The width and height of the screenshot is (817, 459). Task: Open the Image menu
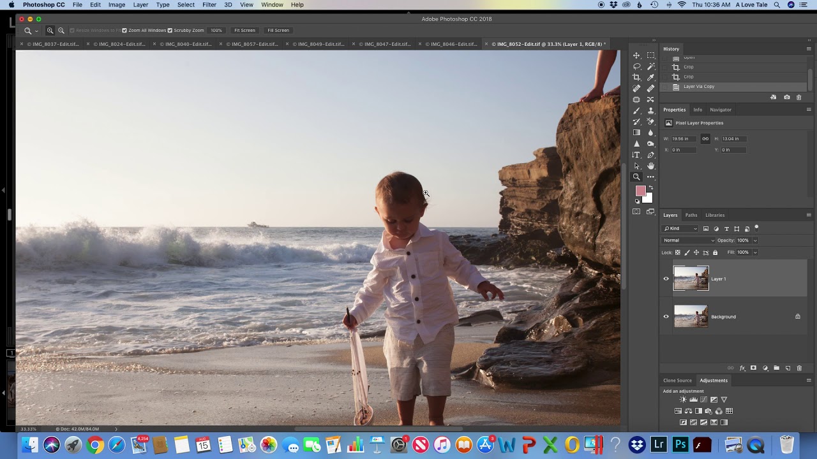point(117,4)
